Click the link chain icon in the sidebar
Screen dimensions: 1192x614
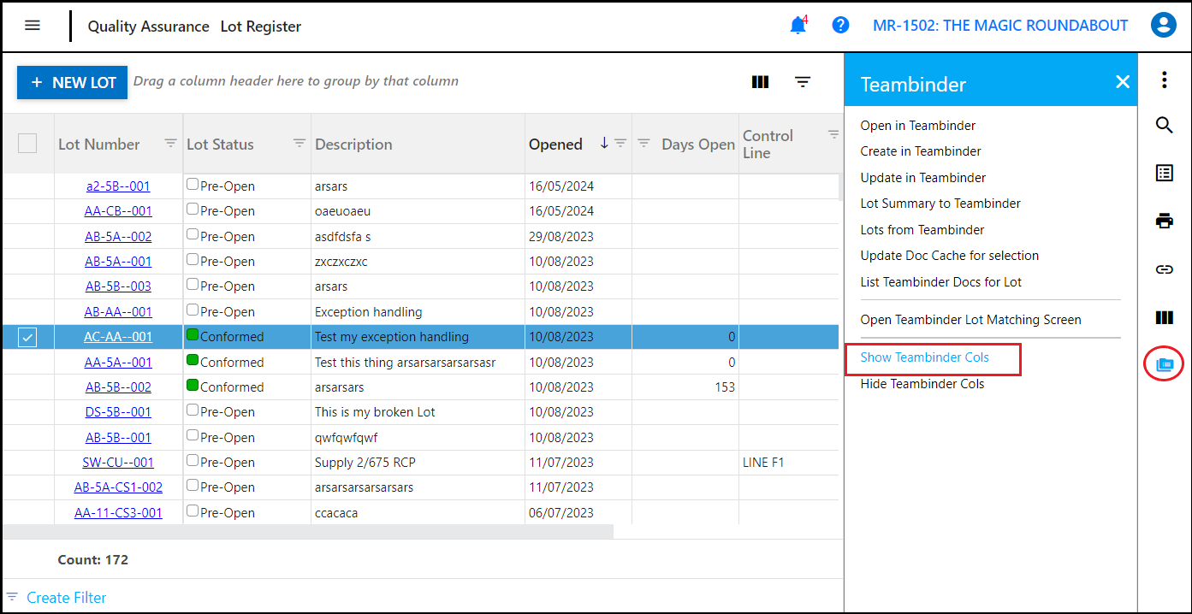1164,269
